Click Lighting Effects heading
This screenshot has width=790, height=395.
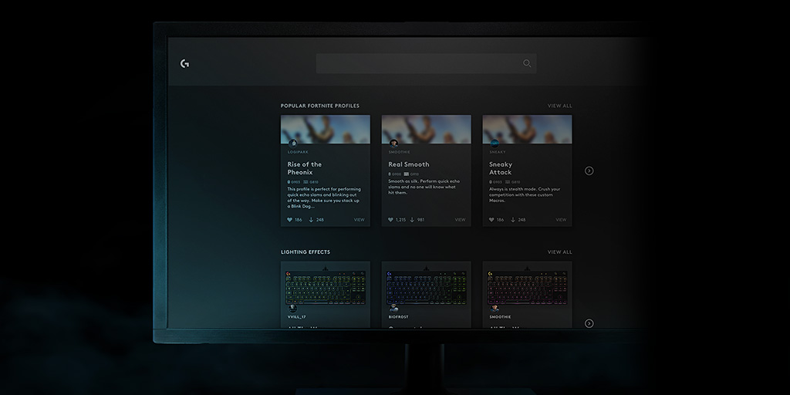(x=306, y=252)
